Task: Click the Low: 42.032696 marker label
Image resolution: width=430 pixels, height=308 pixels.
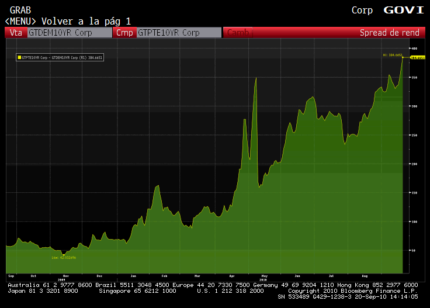Action: 64,258
